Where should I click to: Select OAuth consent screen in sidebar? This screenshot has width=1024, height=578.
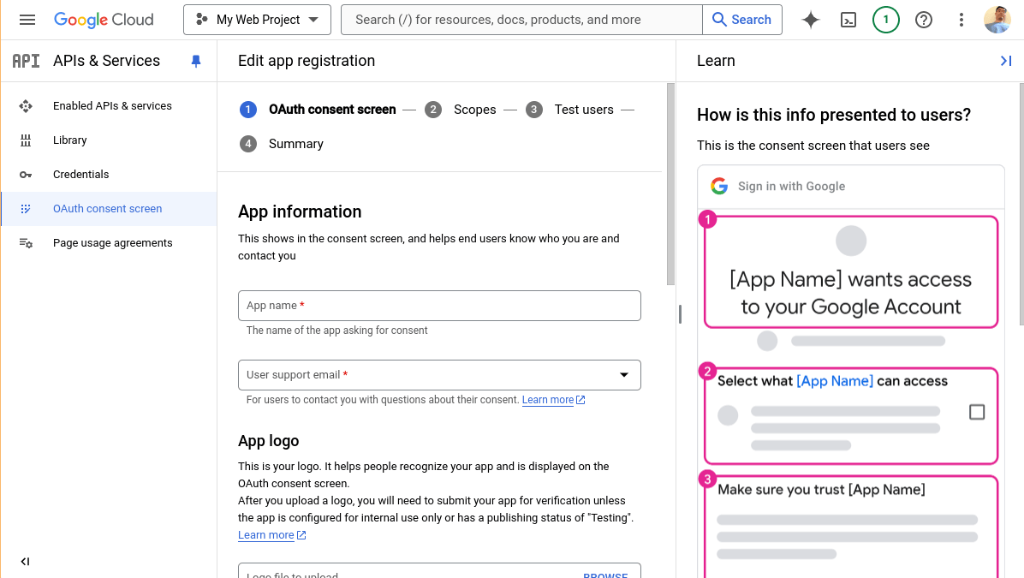[x=108, y=209]
